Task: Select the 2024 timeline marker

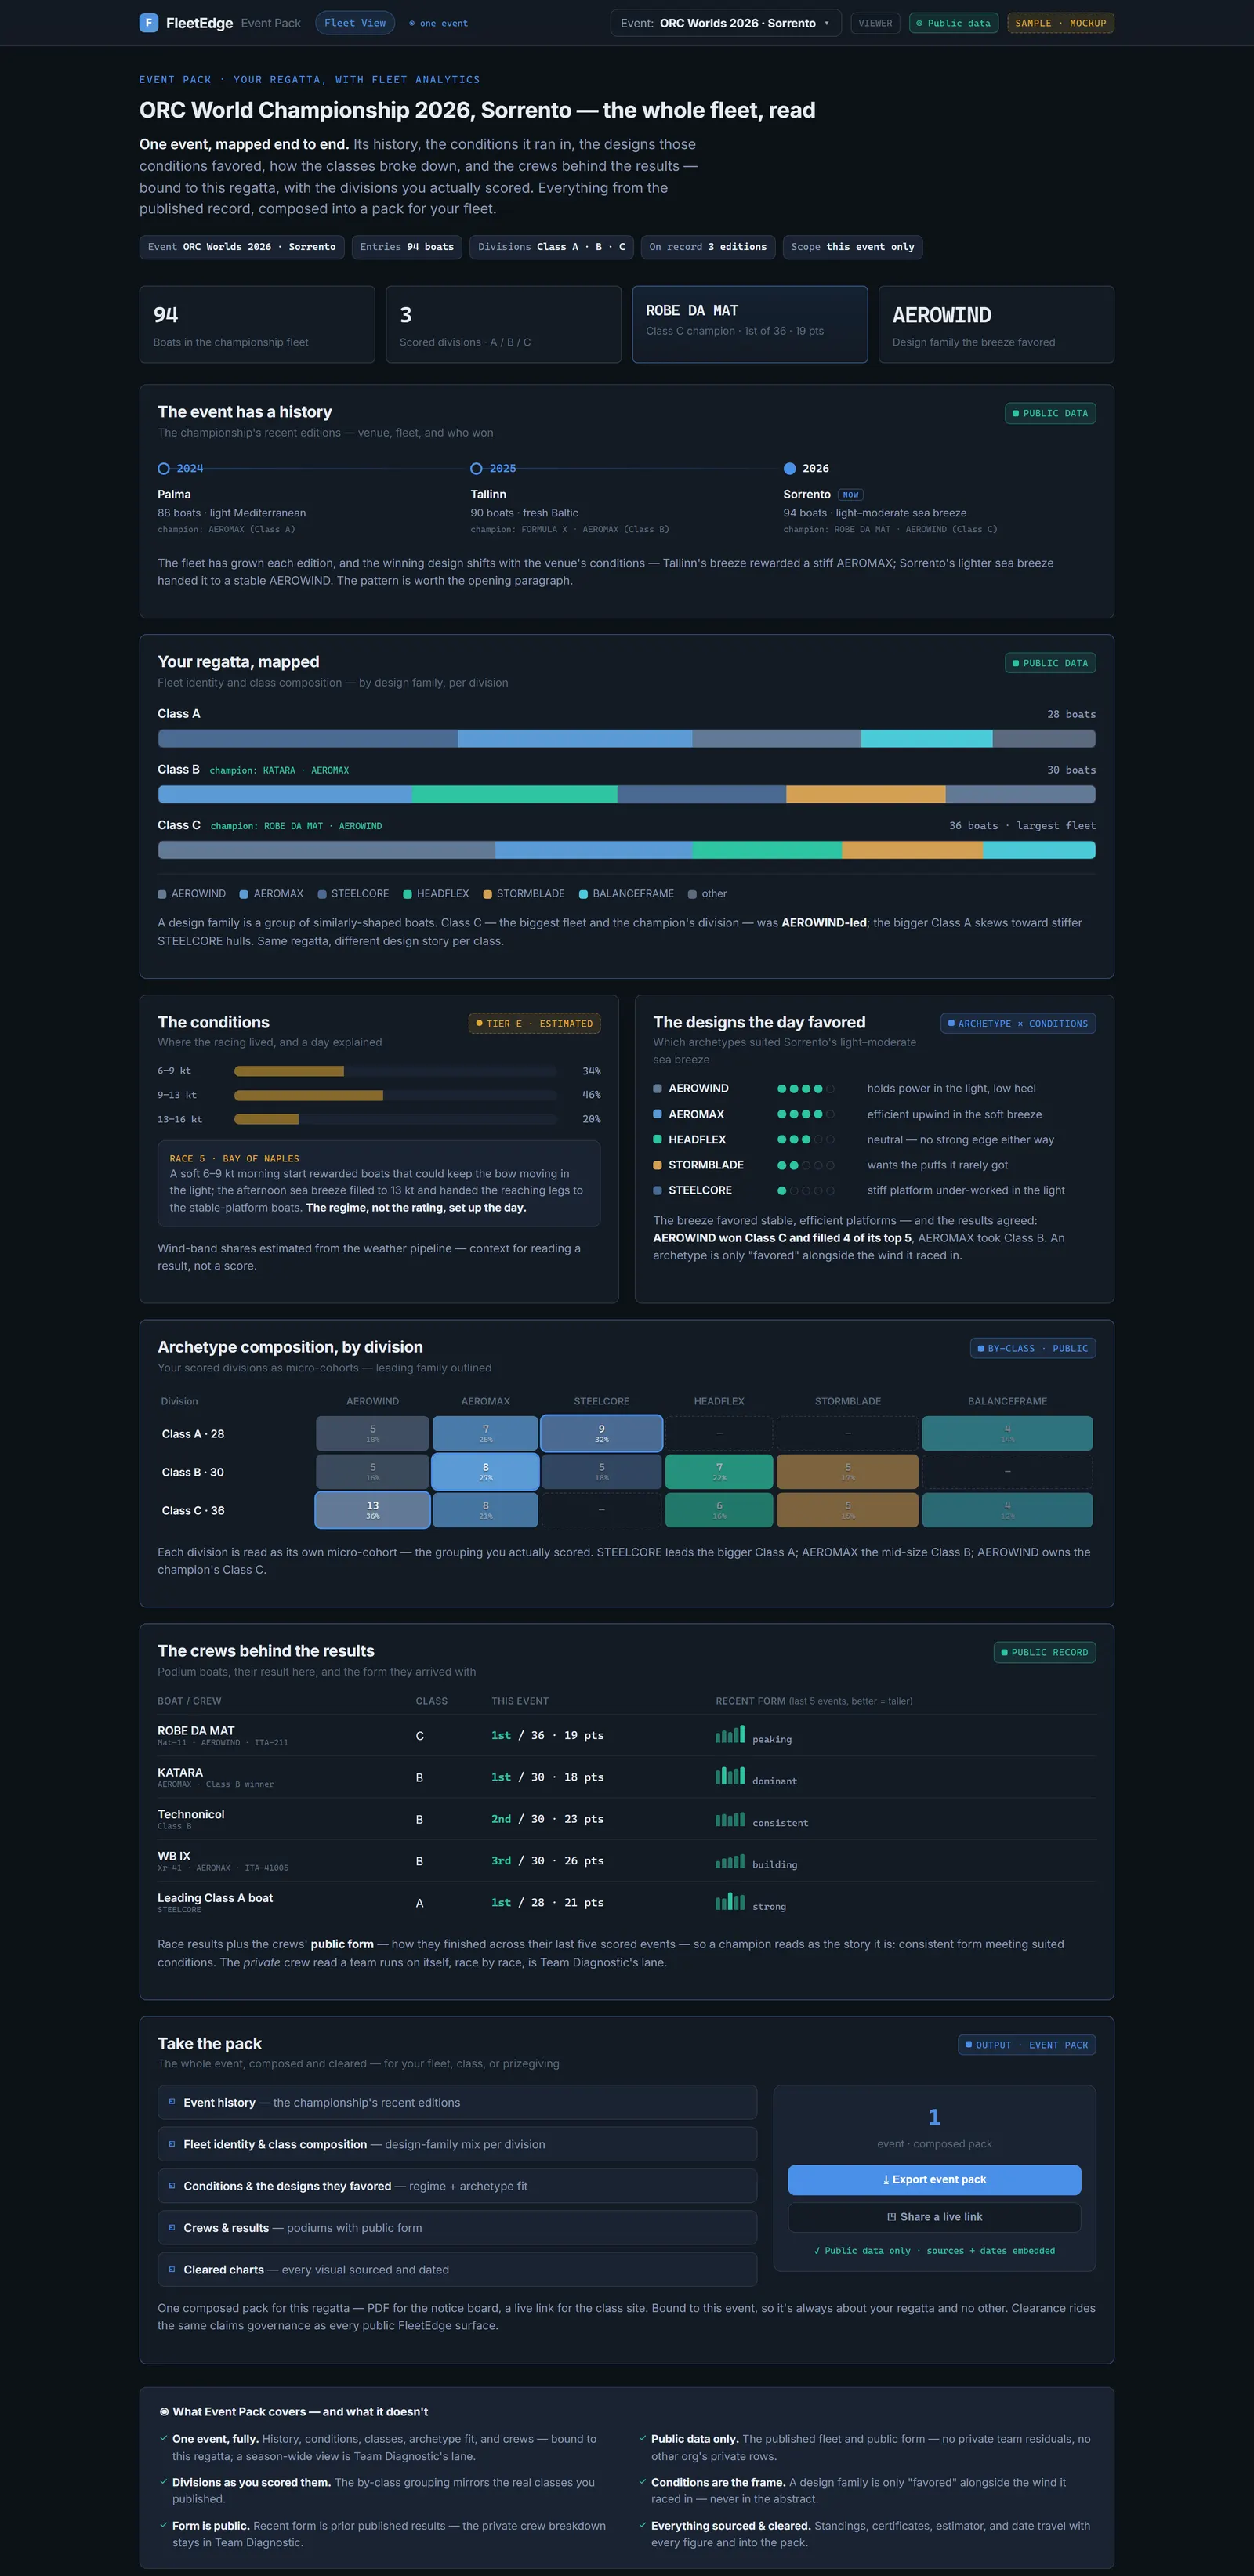Action: 164,468
